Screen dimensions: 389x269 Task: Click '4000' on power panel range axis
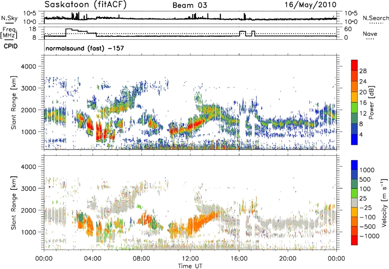tap(28, 67)
